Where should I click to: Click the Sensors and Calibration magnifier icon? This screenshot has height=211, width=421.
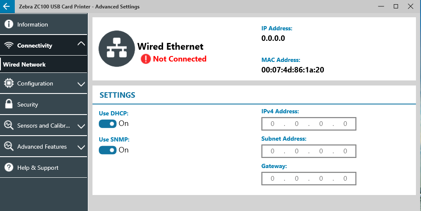(9, 126)
